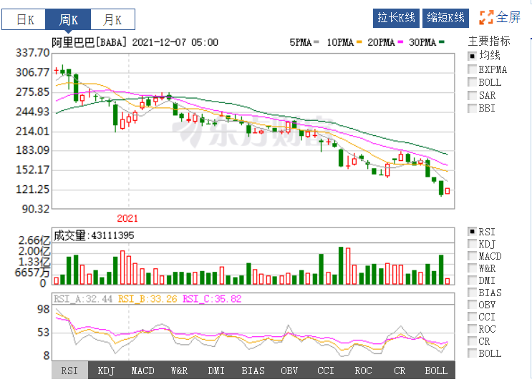Select BOLL in the lower side indicator list
Screen dimensions: 532x392
472,353
